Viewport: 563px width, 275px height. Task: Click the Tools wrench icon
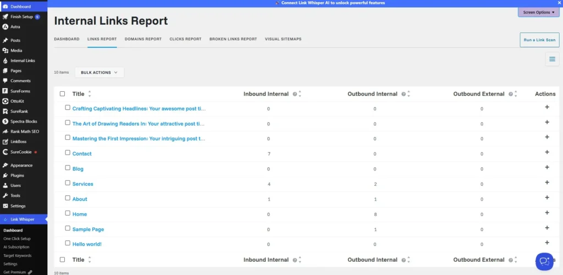click(5, 196)
